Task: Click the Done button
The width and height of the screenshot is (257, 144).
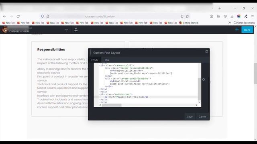Action: (247, 30)
